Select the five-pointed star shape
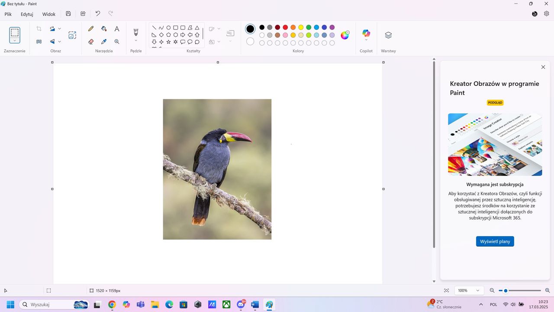This screenshot has height=312, width=554. 168,42
